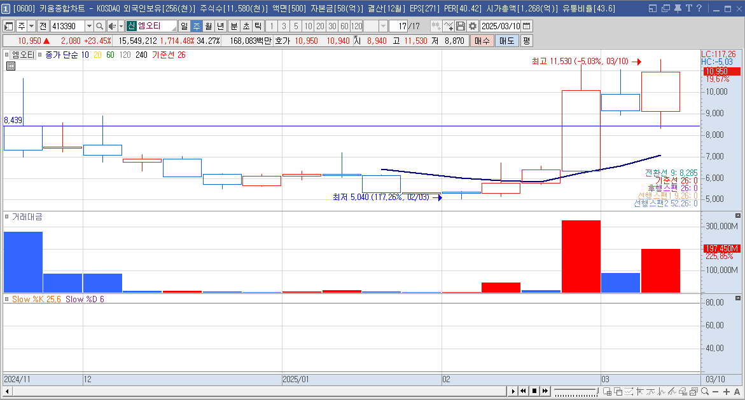The width and height of the screenshot is (745, 400).
Task: Click the wave line analysis icon
Action: tap(650, 392)
